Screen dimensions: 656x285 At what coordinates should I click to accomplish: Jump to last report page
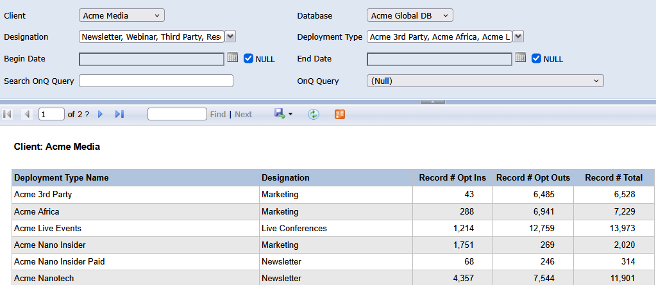coord(120,114)
